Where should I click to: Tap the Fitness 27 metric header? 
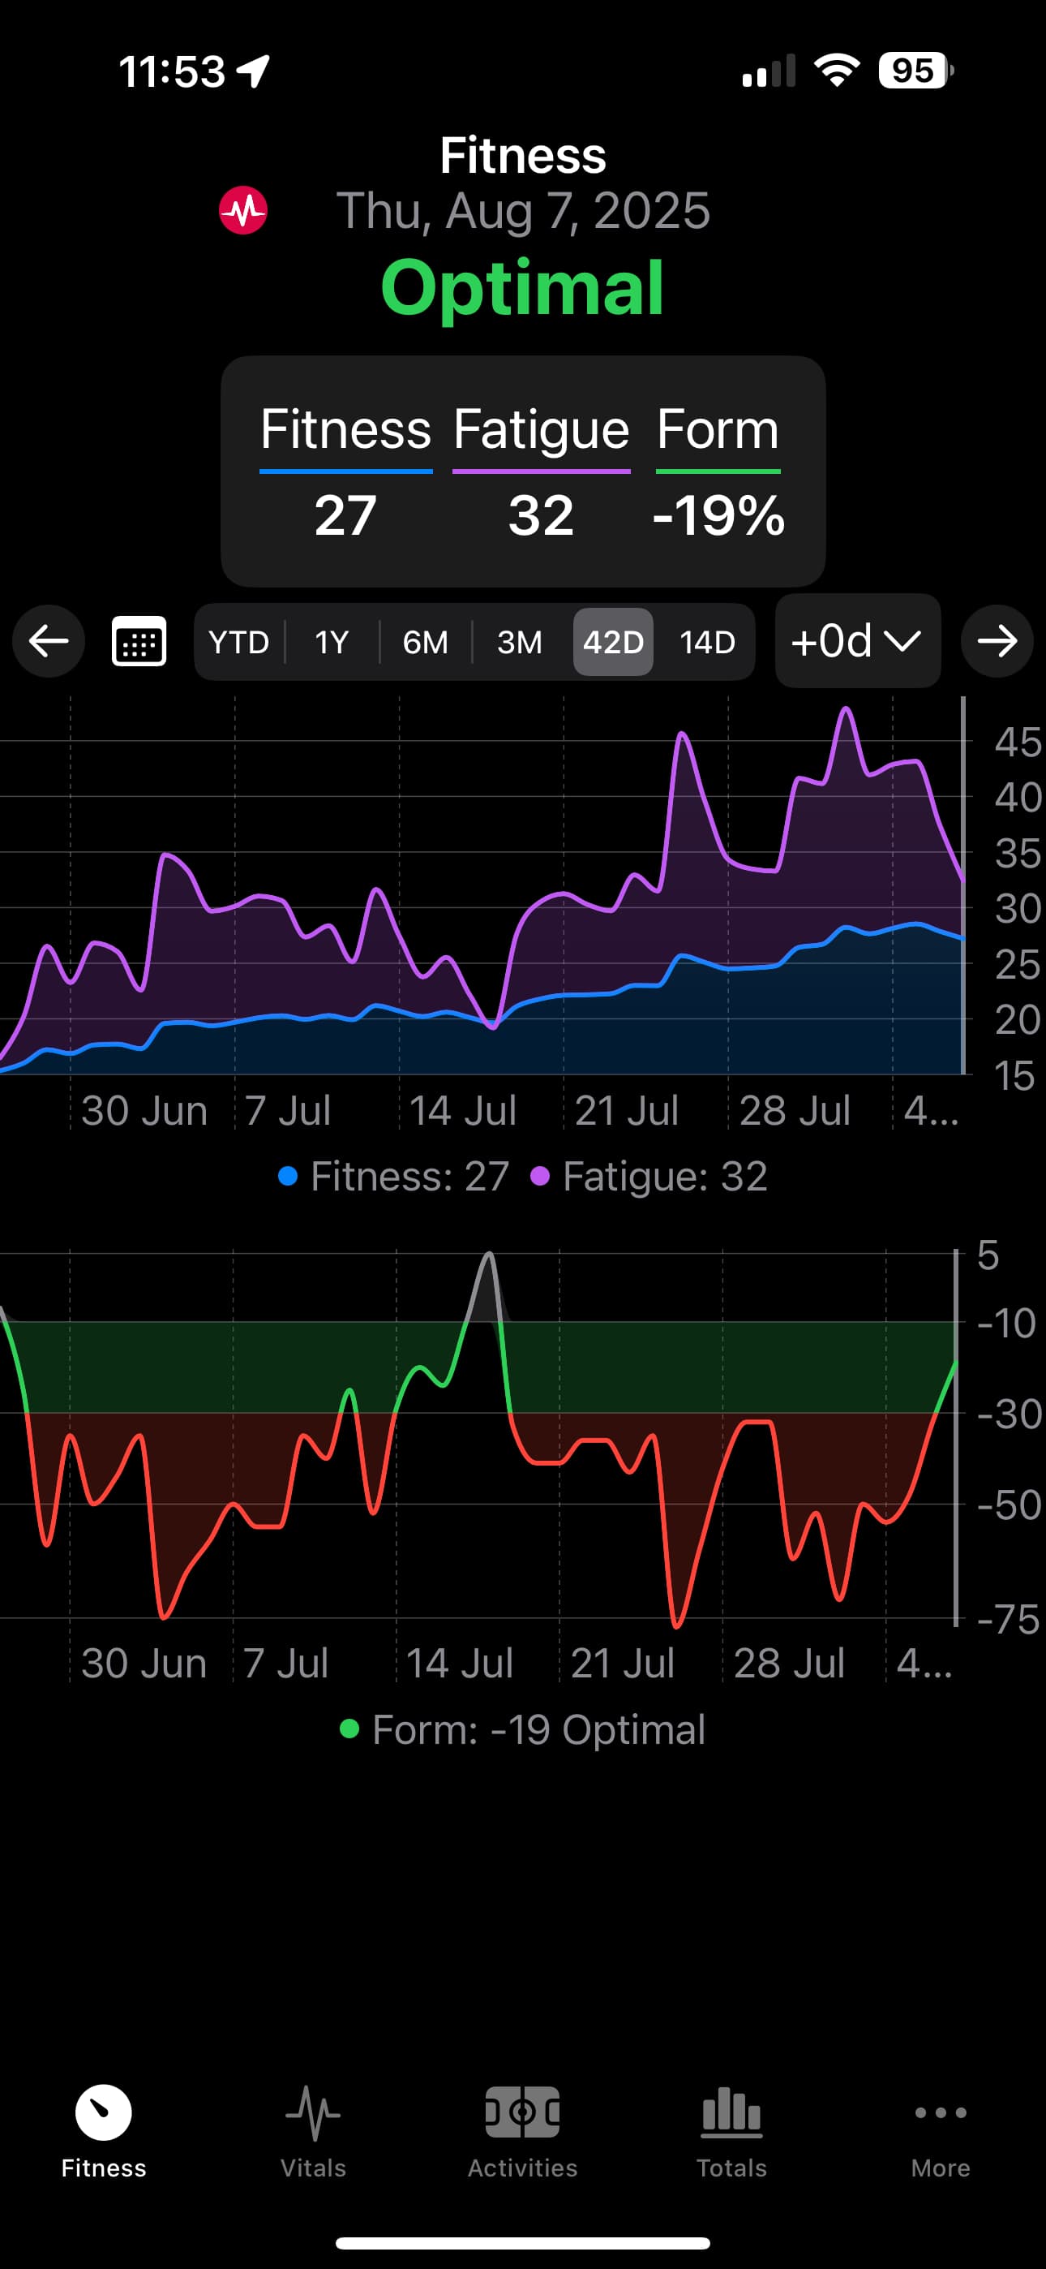tap(345, 472)
